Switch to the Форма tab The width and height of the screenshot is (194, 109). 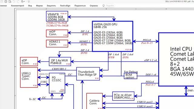pyautogui.click(x=39, y=5)
